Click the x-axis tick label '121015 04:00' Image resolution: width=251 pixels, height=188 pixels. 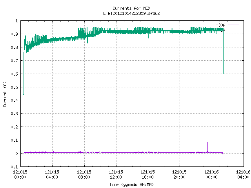pyautogui.click(x=52, y=175)
